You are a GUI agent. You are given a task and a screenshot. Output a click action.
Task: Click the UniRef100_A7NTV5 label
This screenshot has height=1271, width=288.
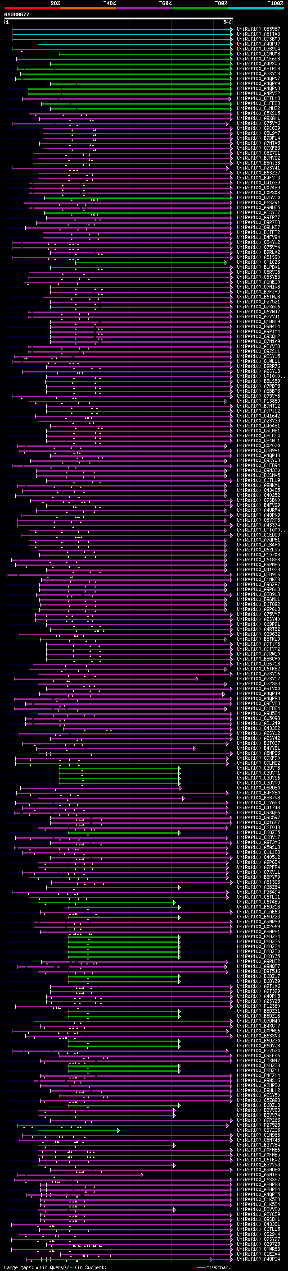258,143
